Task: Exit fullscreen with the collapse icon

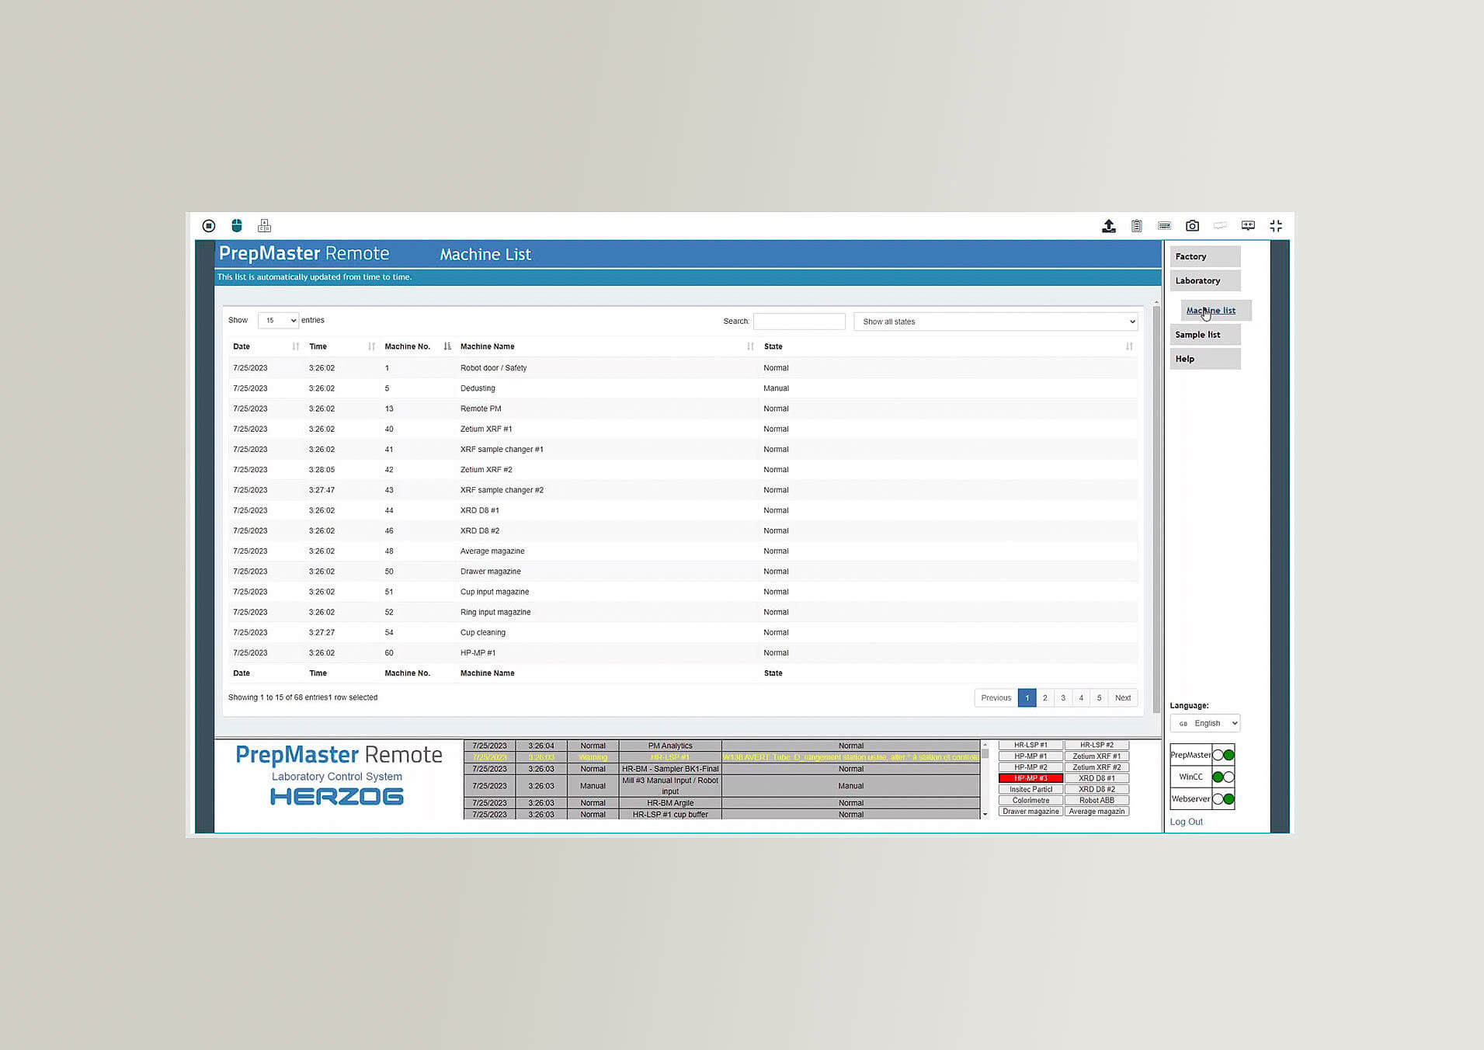Action: [1276, 226]
